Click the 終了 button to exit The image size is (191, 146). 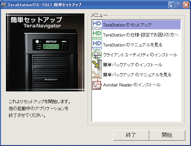pos(131,135)
